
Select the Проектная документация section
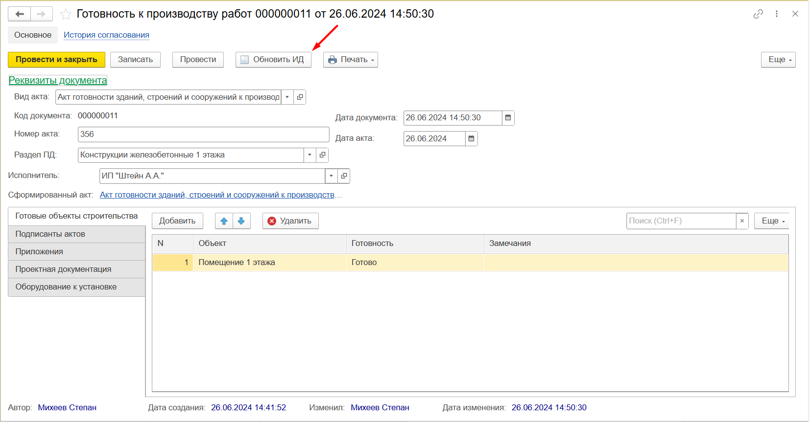(63, 269)
